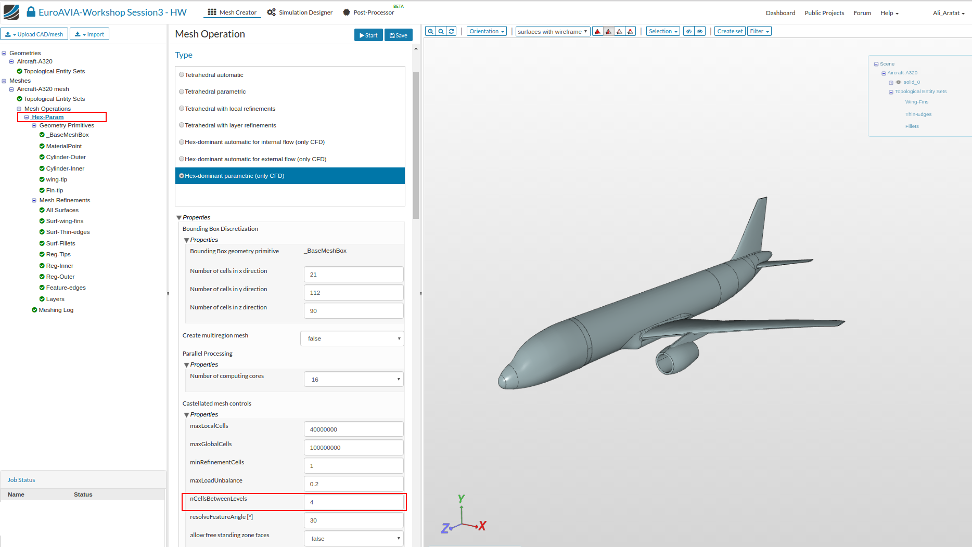Collapse the Mesh Refinements tree node
The height and width of the screenshot is (547, 972).
tap(34, 200)
